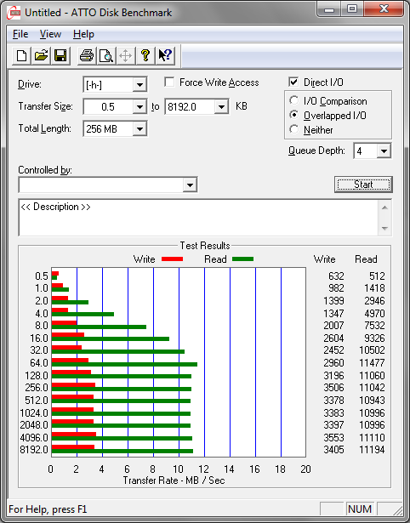The image size is (410, 523).
Task: Click the 'Transfer Rate - MB / Sec' axis label
Action: 174,480
